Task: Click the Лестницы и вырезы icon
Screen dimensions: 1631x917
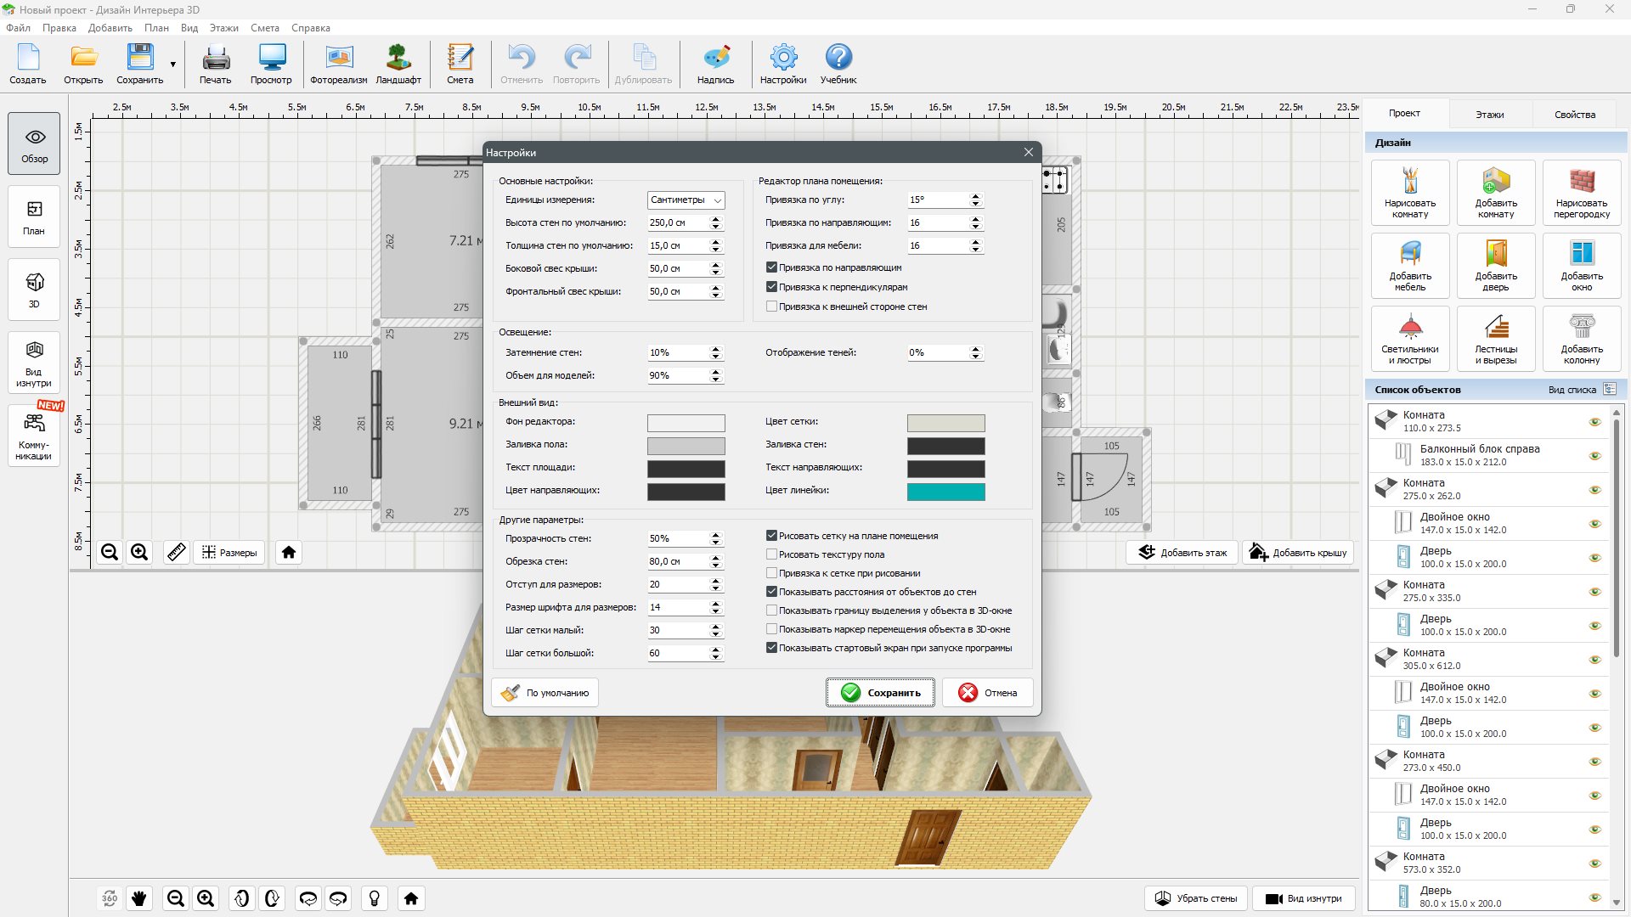Action: (x=1495, y=339)
